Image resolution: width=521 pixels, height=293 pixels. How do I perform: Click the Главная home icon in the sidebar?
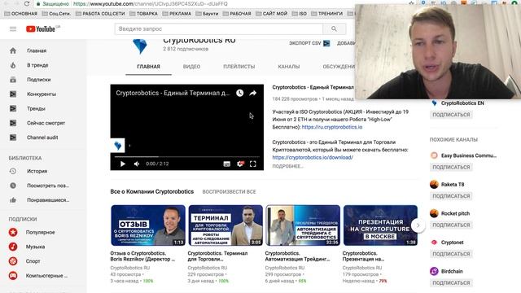click(13, 50)
